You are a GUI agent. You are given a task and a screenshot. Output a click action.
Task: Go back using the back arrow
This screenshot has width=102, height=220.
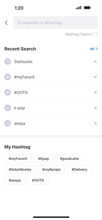point(6,22)
